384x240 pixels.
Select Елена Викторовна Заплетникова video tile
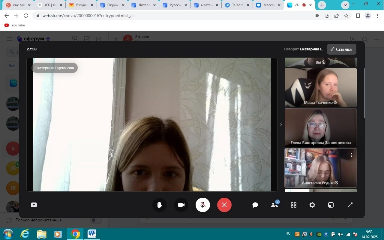pos(321,128)
